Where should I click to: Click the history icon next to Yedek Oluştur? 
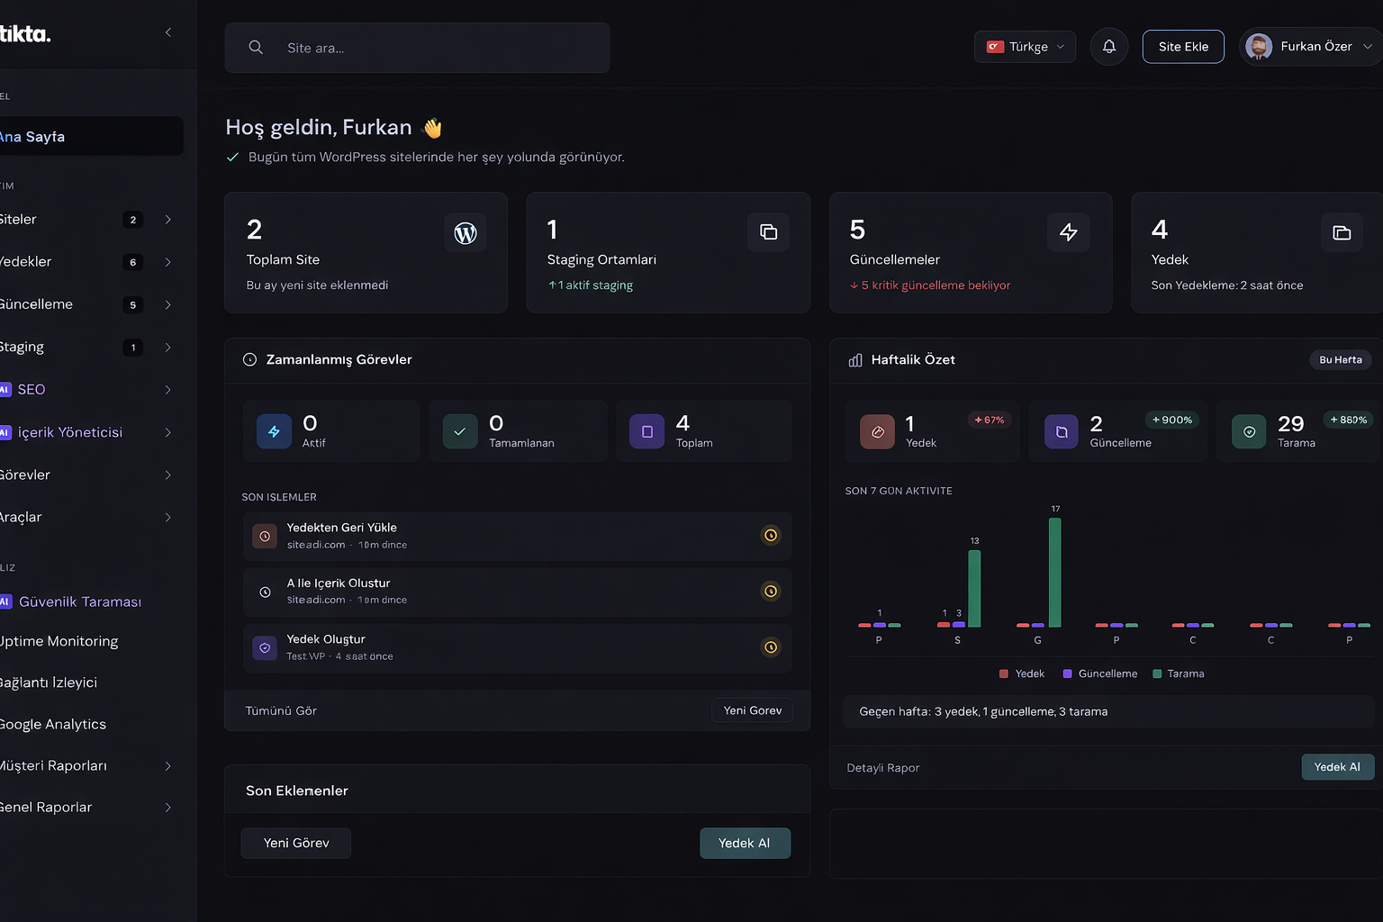pos(771,646)
